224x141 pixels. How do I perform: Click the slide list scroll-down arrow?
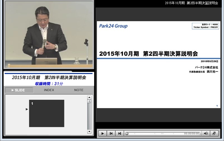[89, 132]
